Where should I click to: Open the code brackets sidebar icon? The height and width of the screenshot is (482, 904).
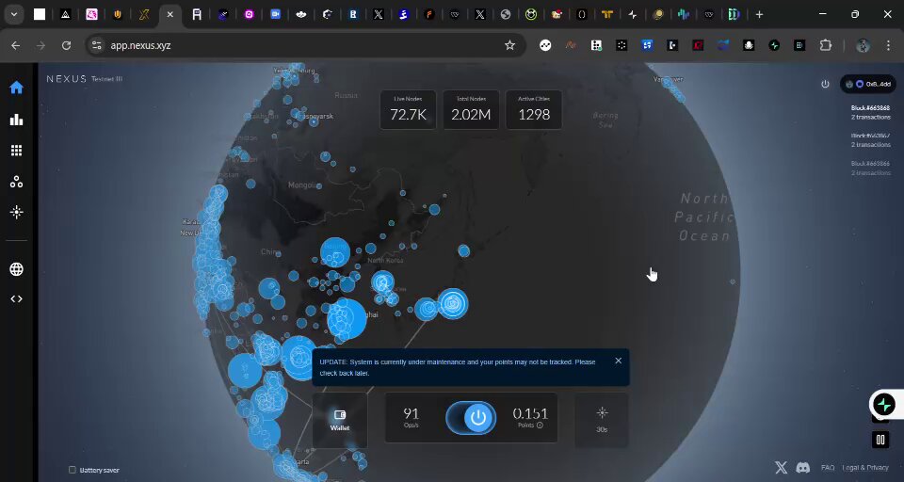(16, 298)
